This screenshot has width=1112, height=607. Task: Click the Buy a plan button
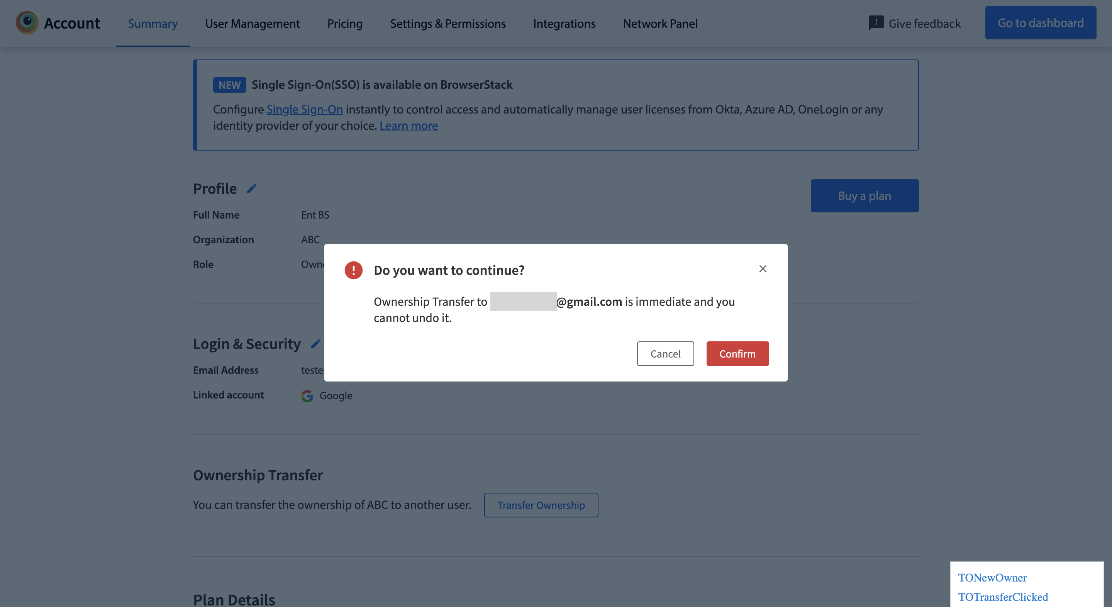pyautogui.click(x=864, y=195)
